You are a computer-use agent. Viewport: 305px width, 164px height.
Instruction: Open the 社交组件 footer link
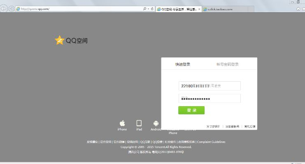tap(170, 142)
